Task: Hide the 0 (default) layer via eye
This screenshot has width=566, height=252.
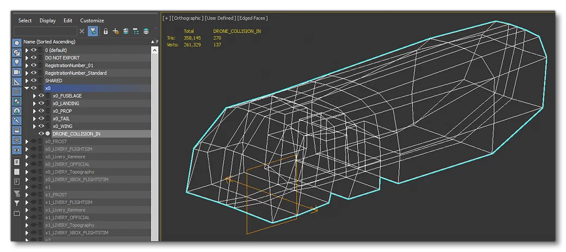Action: [x=34, y=50]
